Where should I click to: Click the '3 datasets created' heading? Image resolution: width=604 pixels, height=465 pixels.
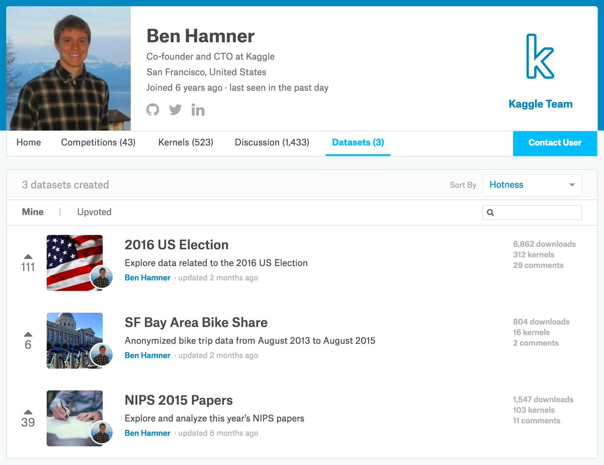65,185
